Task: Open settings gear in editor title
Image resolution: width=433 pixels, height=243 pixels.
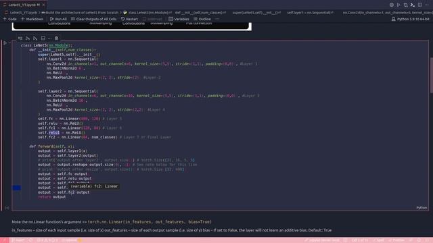Action: click(392, 5)
